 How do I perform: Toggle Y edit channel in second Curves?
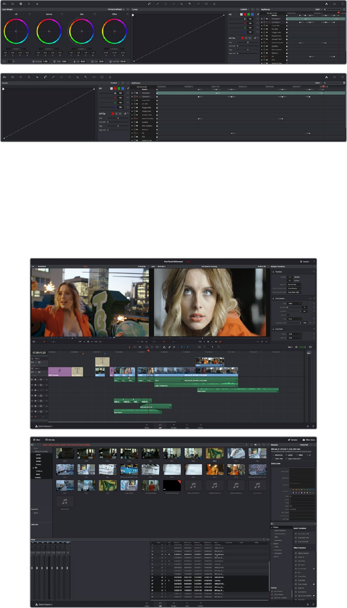[x=111, y=88]
